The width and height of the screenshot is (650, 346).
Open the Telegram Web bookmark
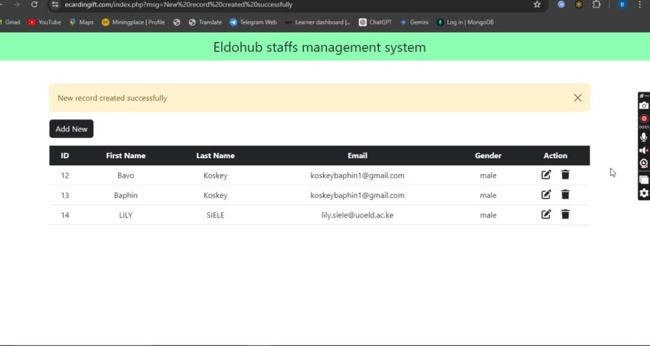[253, 22]
